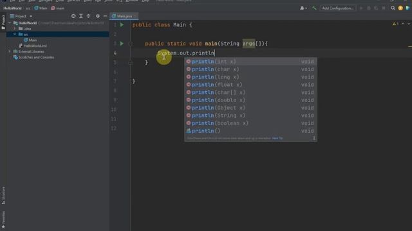Build the project with the hammer icon
The image size is (412, 231).
click(x=314, y=8)
